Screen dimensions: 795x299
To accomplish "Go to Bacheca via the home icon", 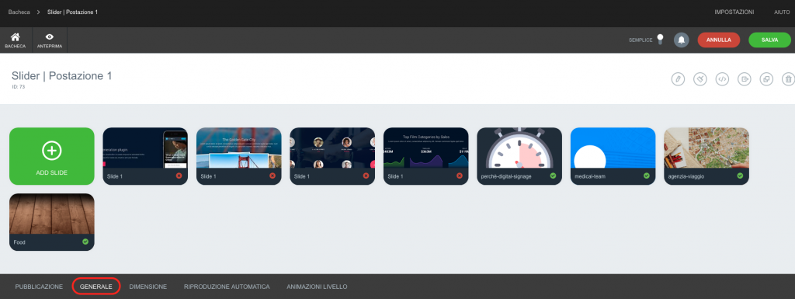I will [x=16, y=40].
